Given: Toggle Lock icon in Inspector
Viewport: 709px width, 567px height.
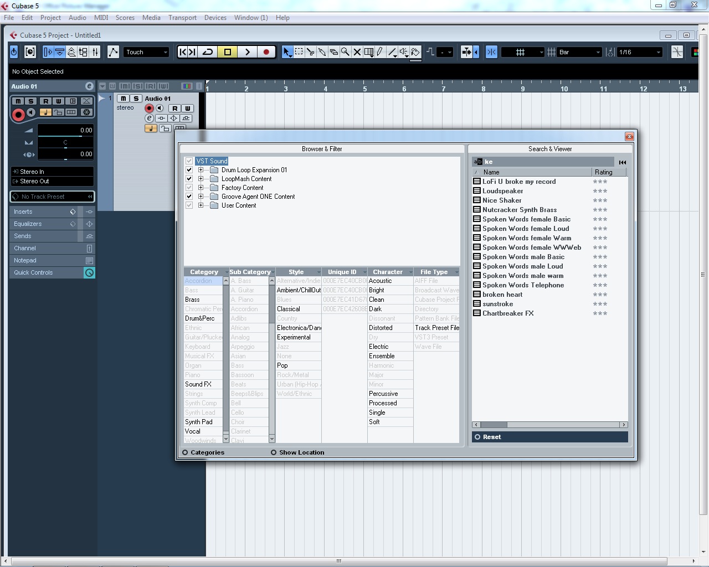Looking at the screenshot, I should 58,112.
